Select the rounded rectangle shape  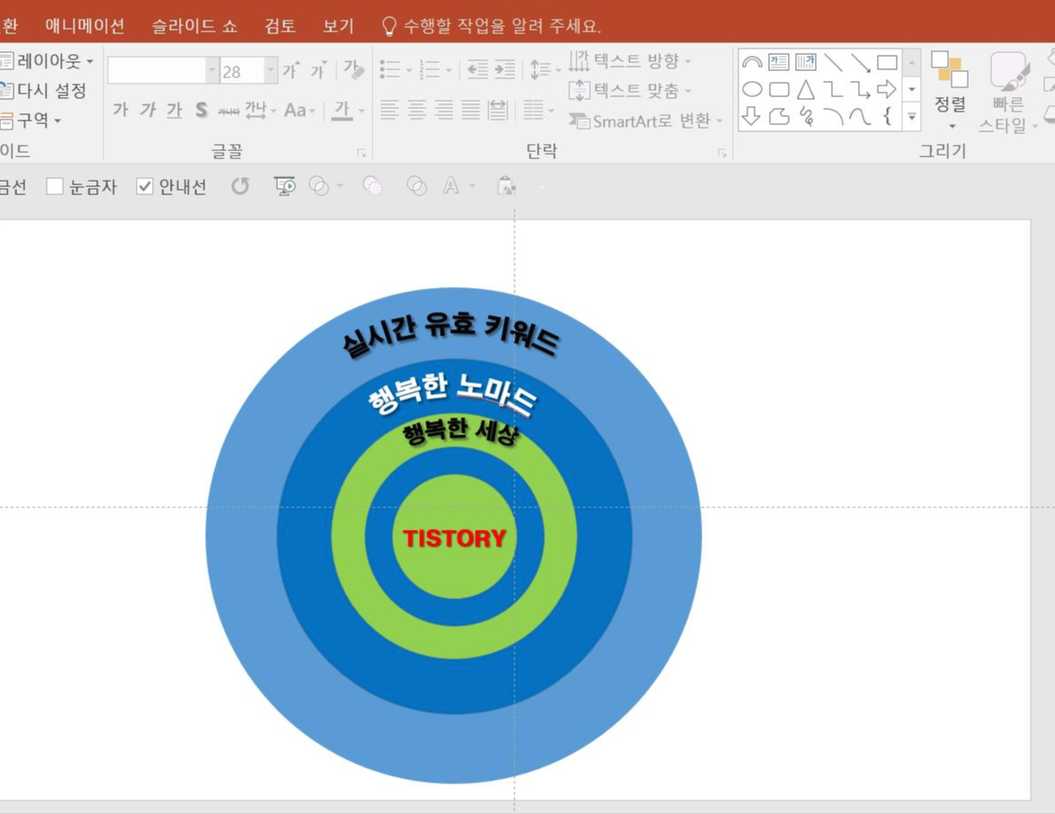tap(779, 89)
